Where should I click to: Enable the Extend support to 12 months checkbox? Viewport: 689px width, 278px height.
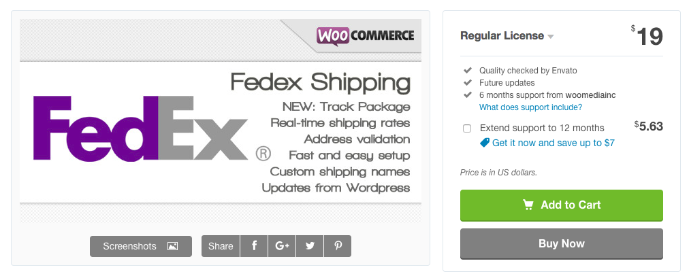[467, 128]
